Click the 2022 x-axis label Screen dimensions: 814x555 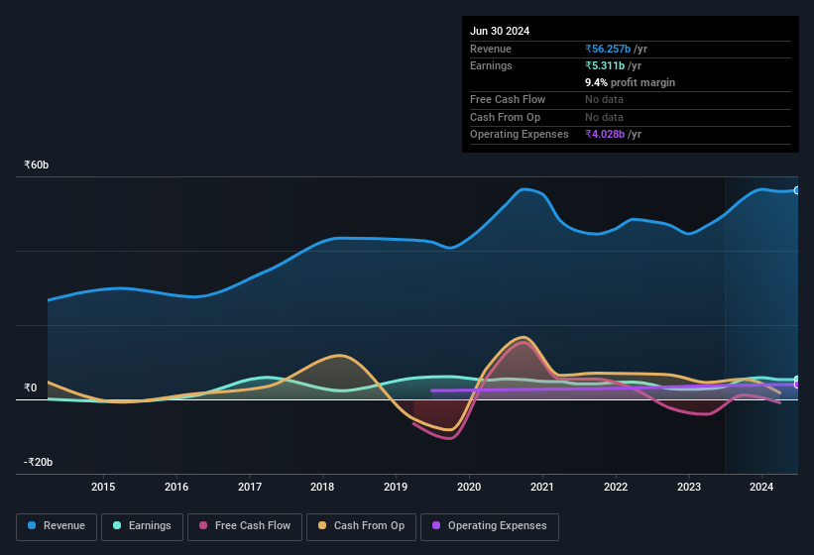[616, 487]
